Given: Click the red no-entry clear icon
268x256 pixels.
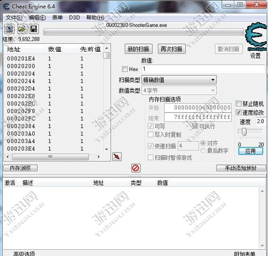Looking at the screenshot, I should (x=136, y=168).
